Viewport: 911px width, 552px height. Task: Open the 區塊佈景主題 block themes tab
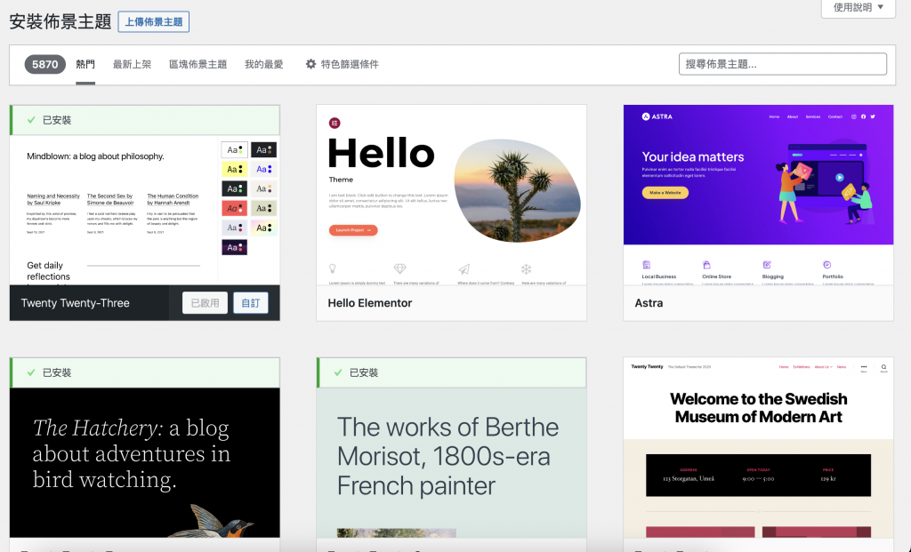pos(198,64)
